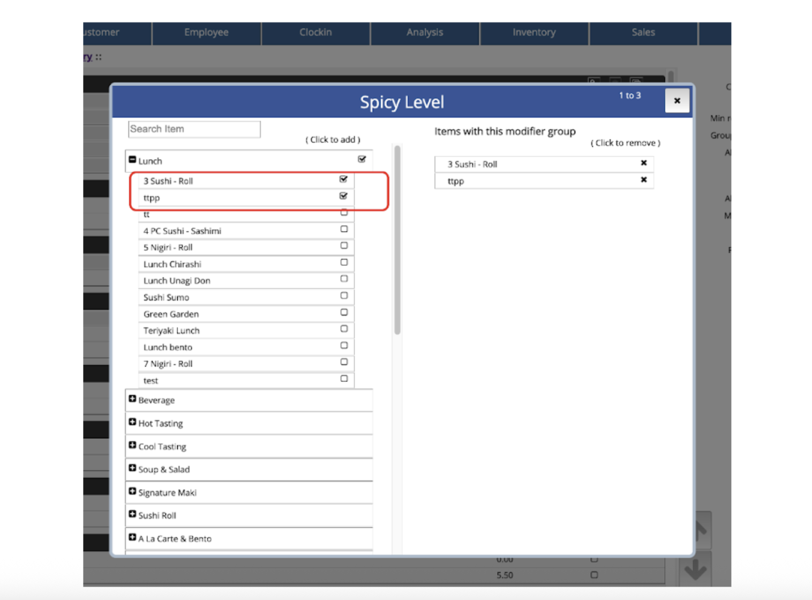Screen dimensions: 812x600
Task: Check the tt item checkbox
Action: (344, 213)
